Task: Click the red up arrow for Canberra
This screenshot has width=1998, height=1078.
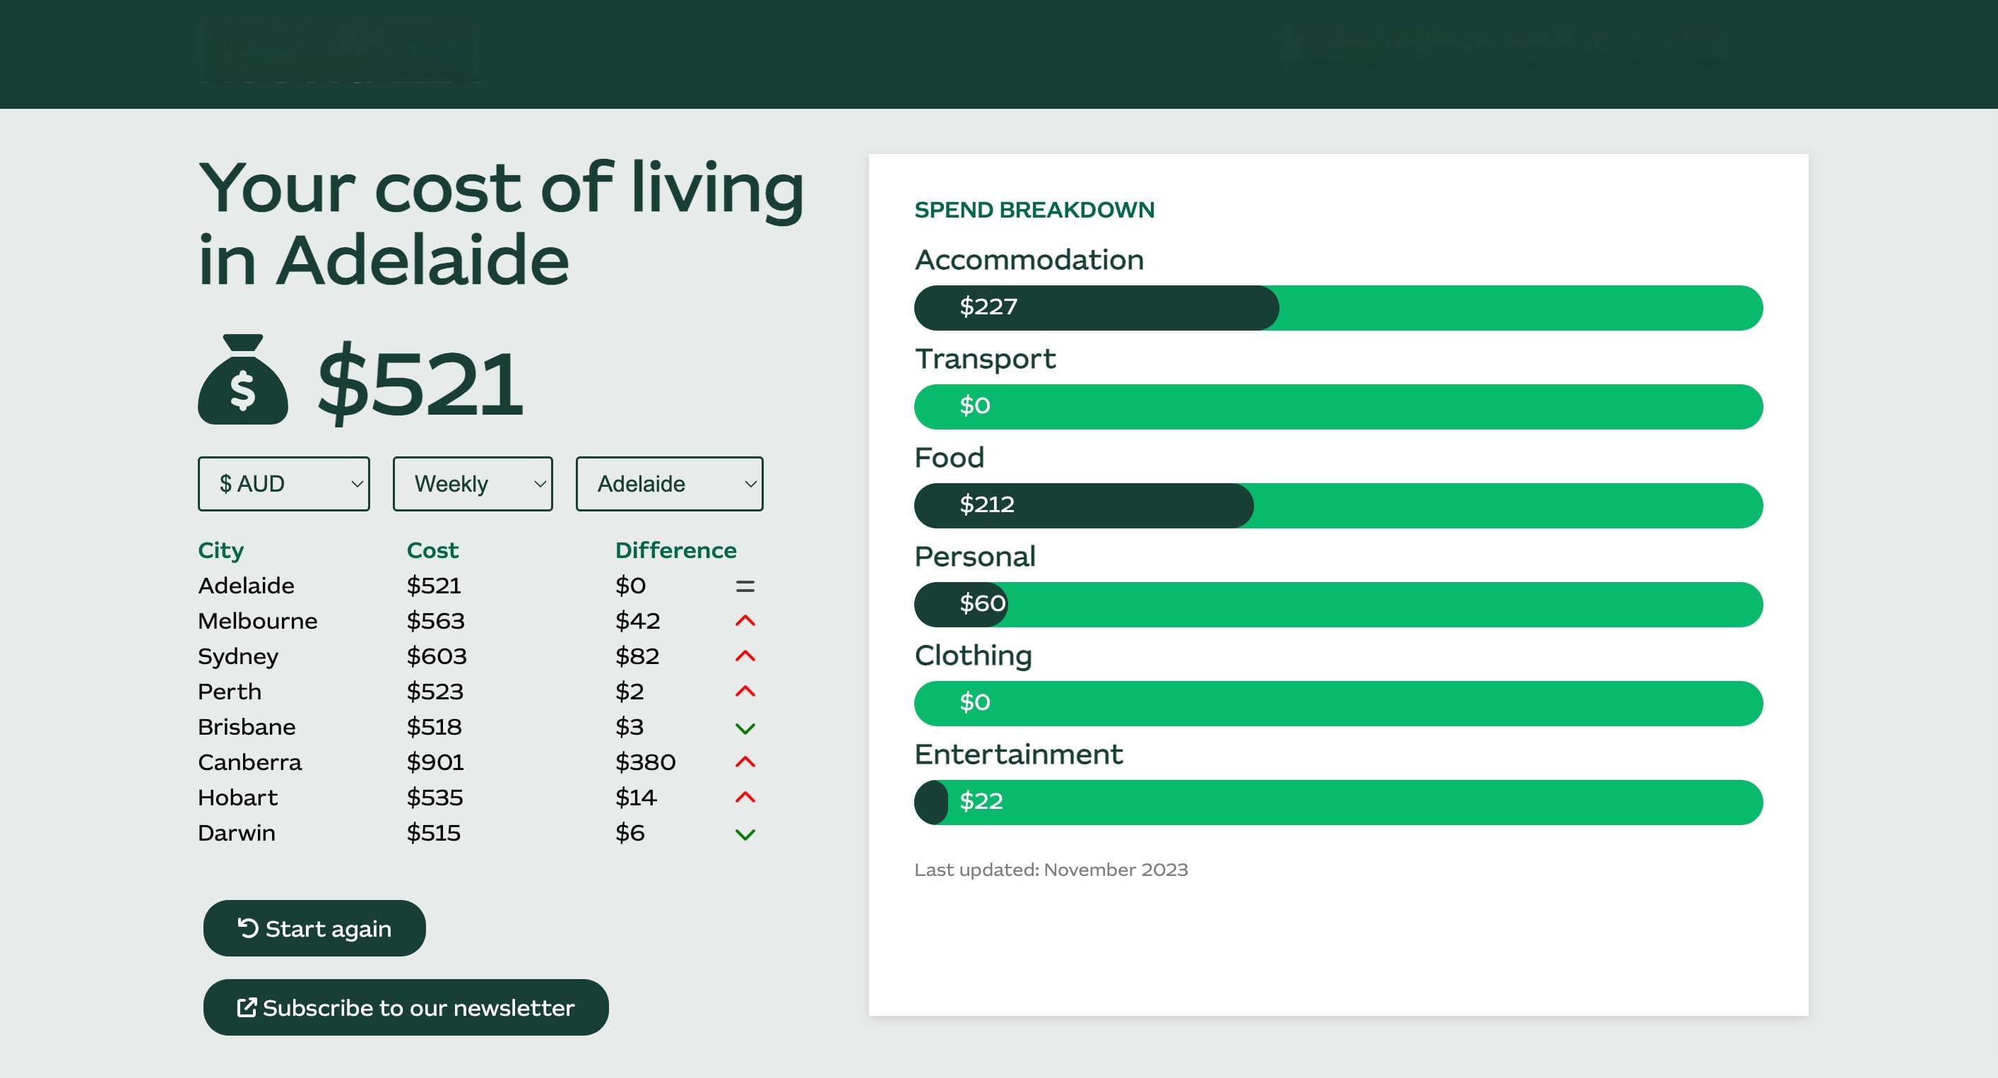Action: [745, 762]
